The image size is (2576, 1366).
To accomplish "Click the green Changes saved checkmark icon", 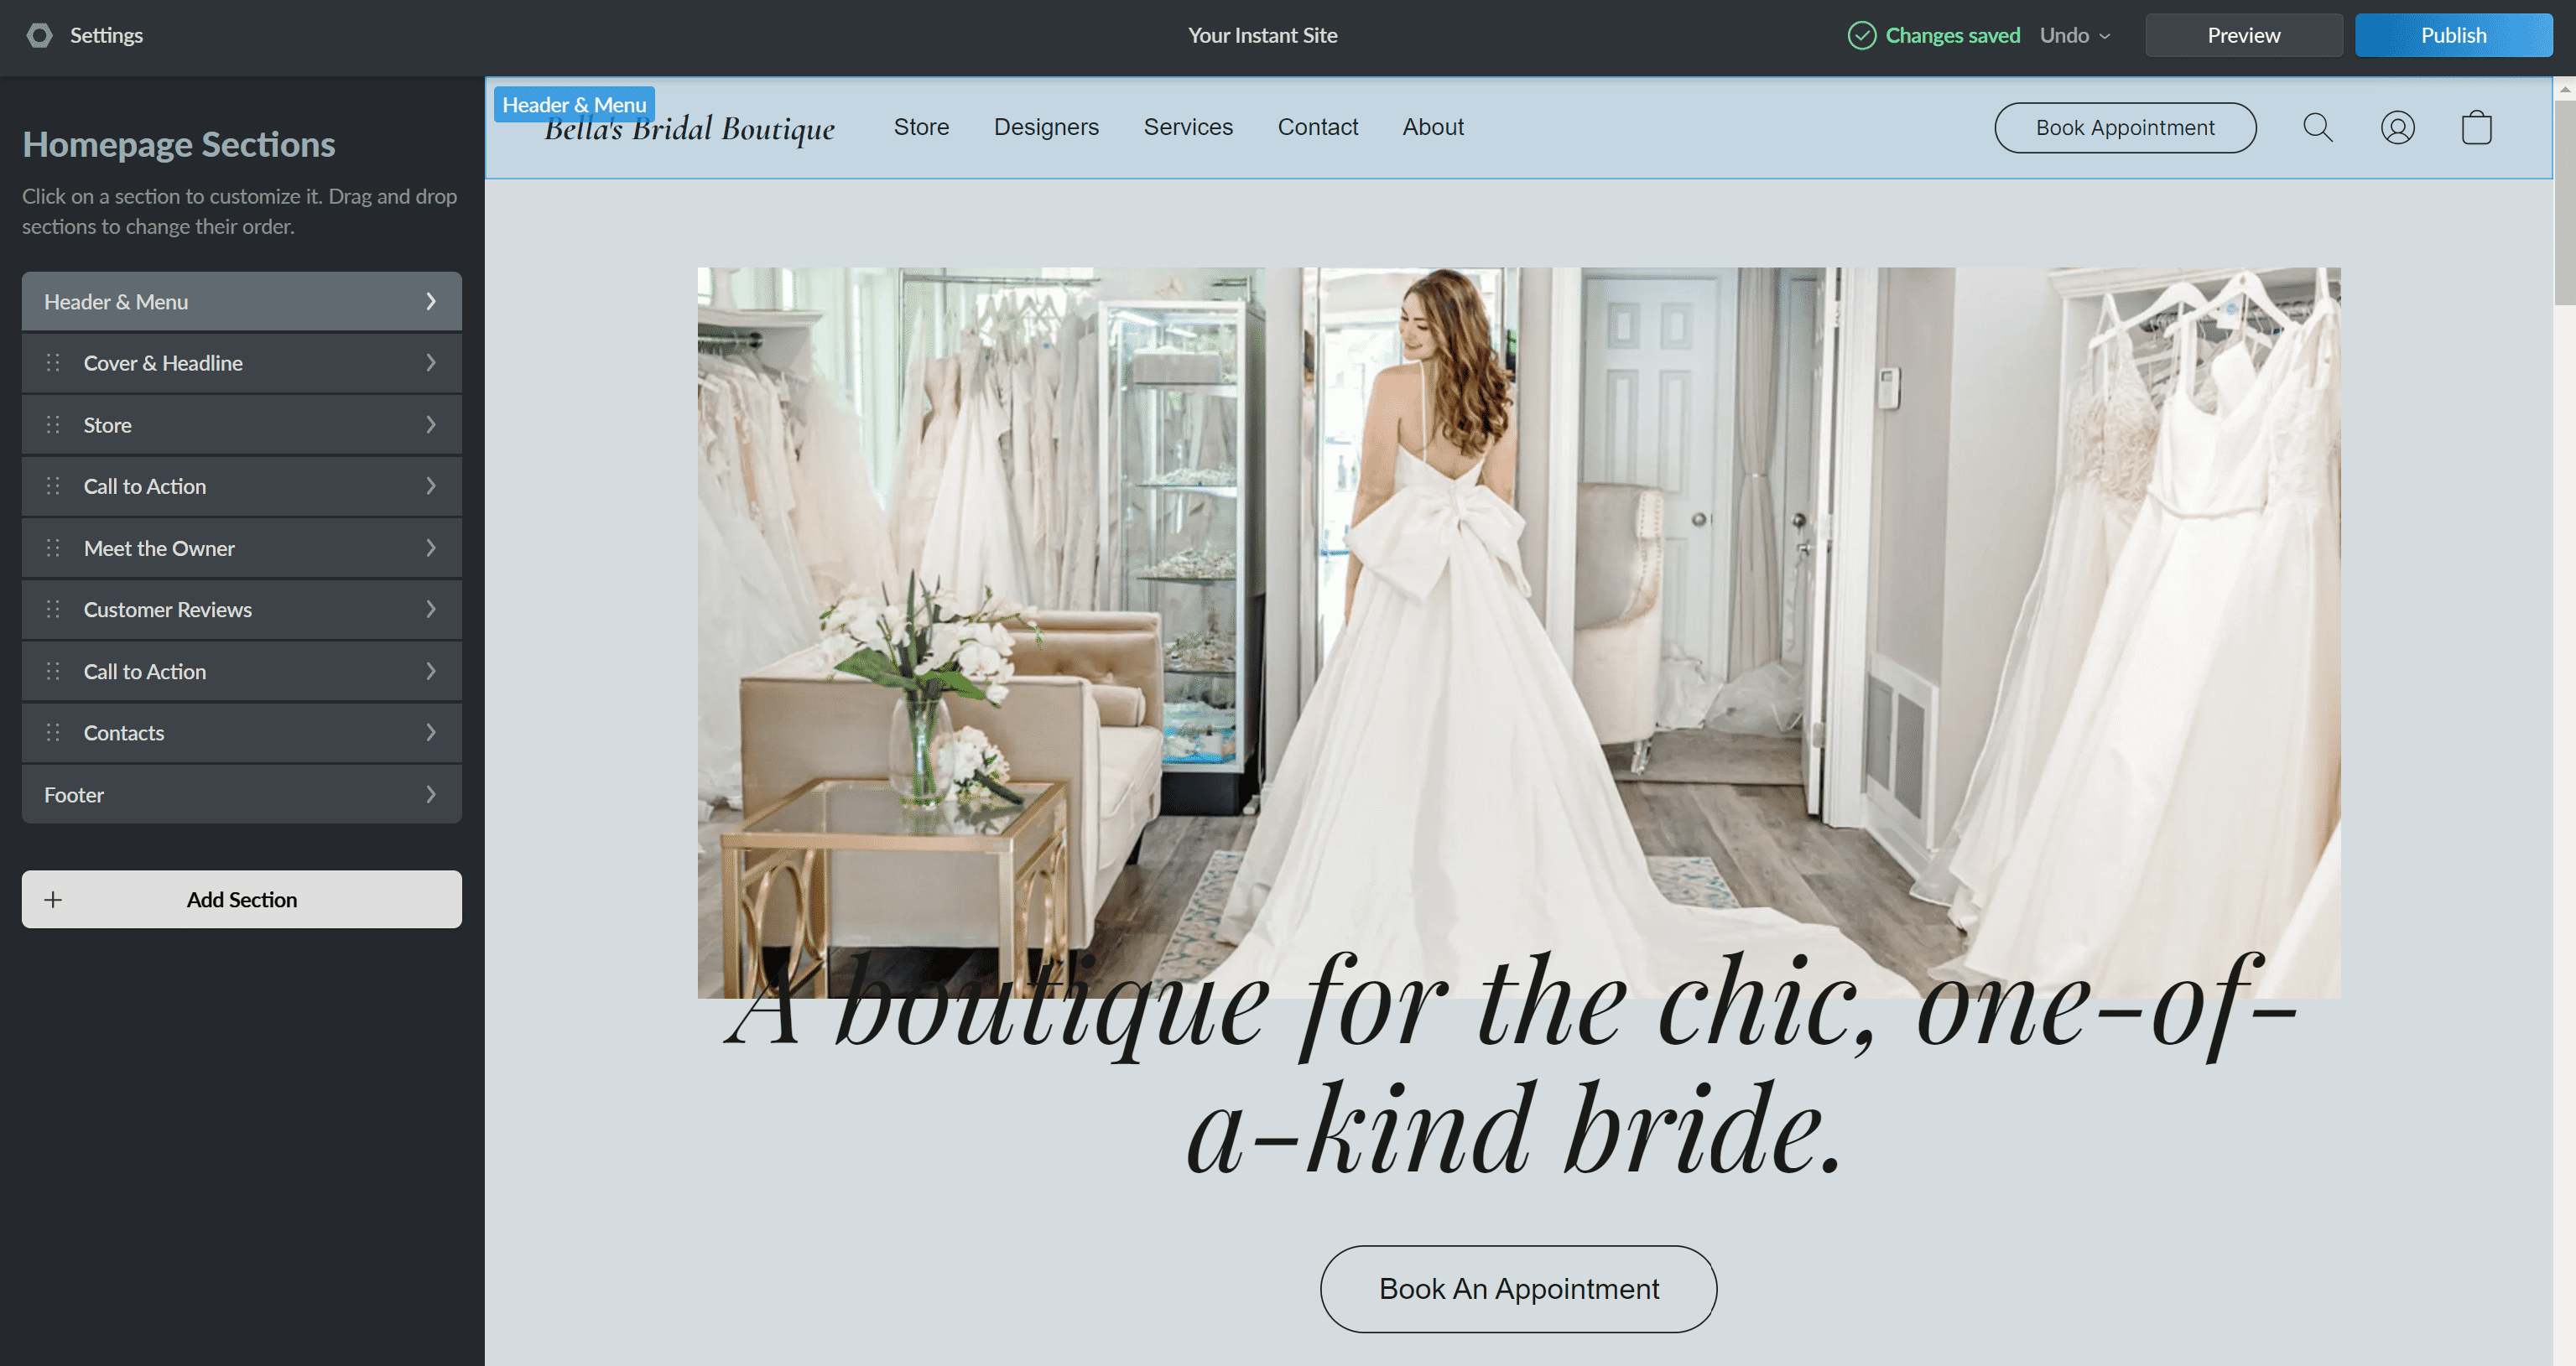I will (x=1860, y=36).
